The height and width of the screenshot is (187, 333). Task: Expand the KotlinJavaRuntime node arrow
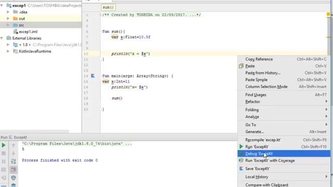[8, 51]
